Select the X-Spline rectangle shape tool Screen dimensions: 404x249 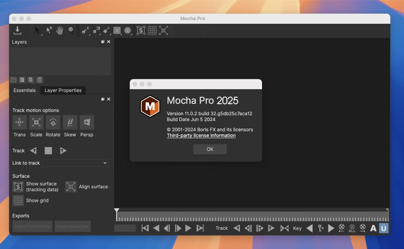117,30
